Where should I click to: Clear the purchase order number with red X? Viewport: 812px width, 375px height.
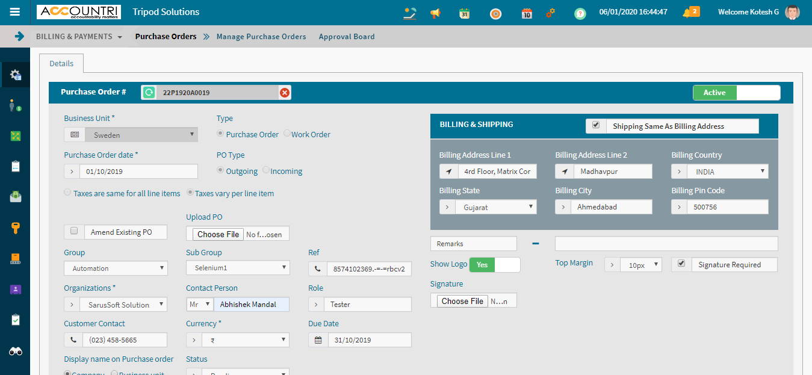285,93
